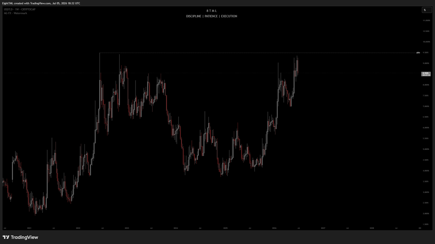This screenshot has height=244, width=435.
Task: Click the ATH line label
Action: (x=418, y=53)
